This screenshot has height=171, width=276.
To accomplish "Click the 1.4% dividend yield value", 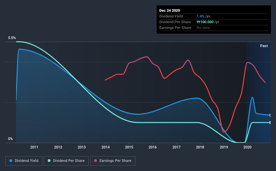I will click(200, 16).
